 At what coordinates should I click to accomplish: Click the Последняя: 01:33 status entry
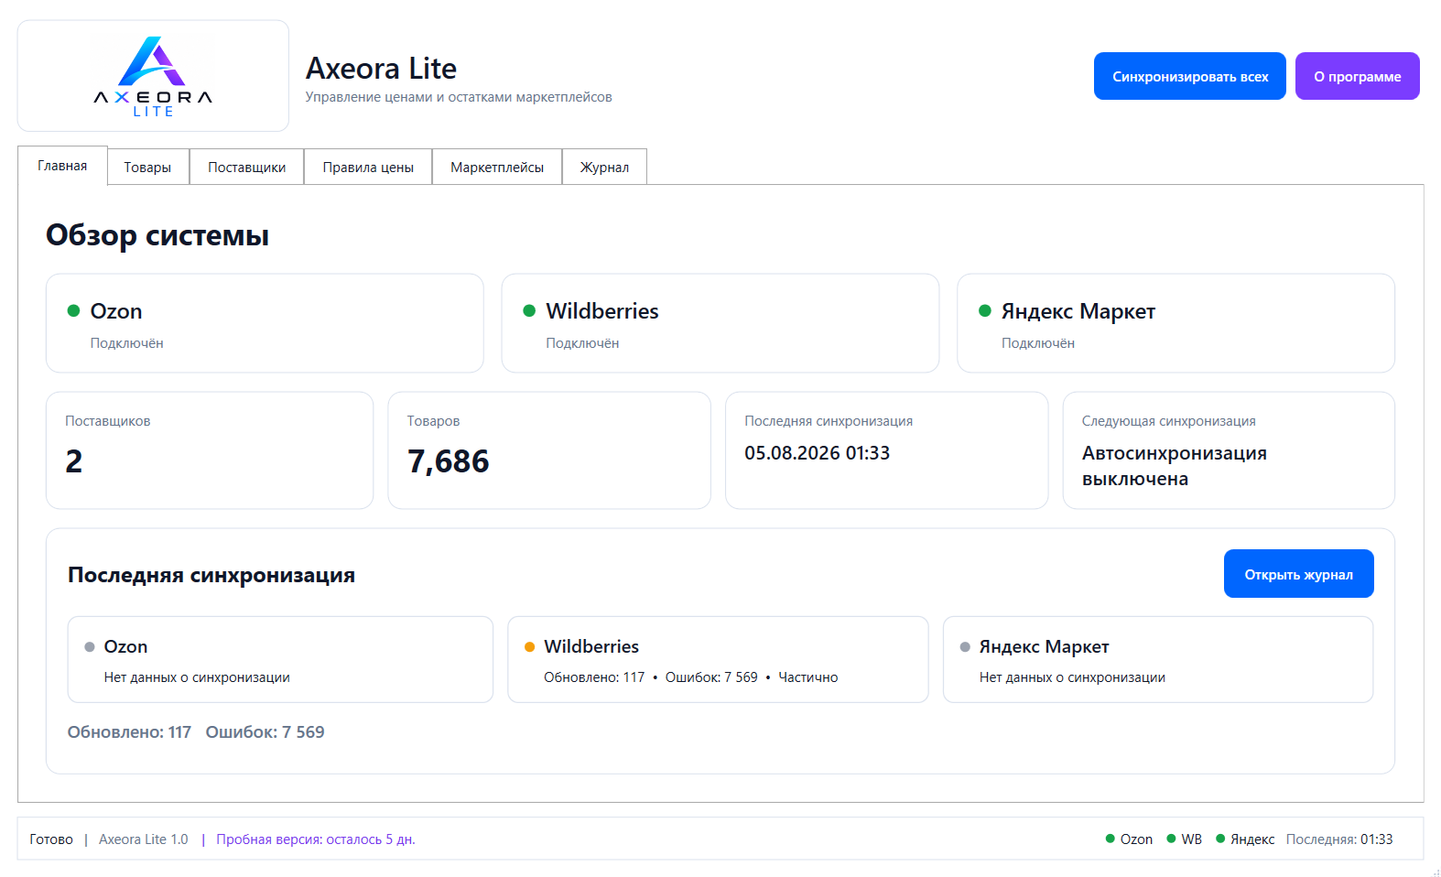tap(1339, 839)
